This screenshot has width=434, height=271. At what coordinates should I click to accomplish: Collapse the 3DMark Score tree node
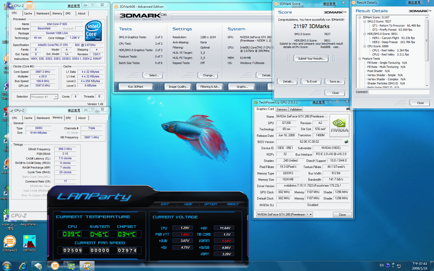[360, 17]
